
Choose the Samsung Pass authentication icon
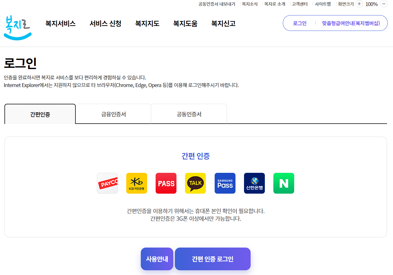tap(225, 183)
